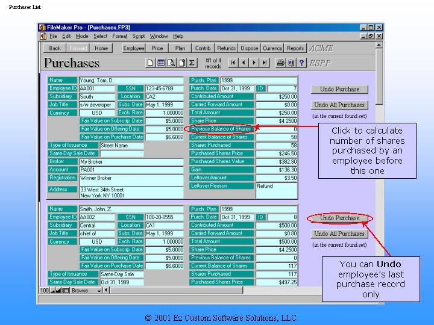Click the Account field showing PA001

(131, 170)
